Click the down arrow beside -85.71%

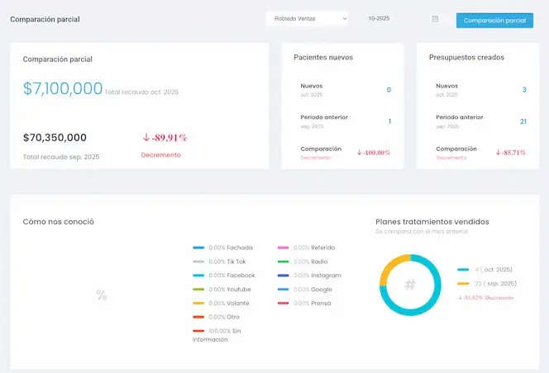(x=498, y=153)
